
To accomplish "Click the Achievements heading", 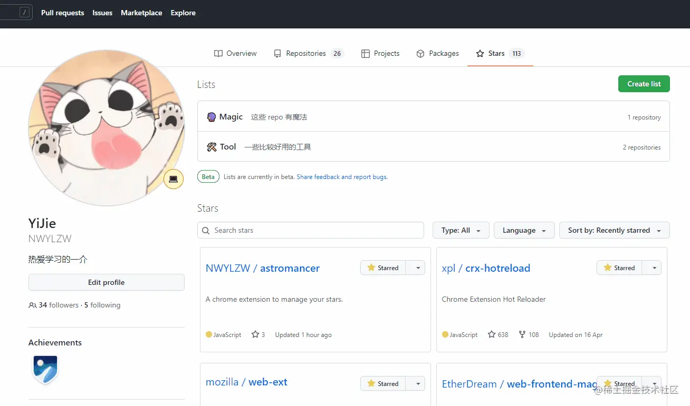I will point(55,342).
